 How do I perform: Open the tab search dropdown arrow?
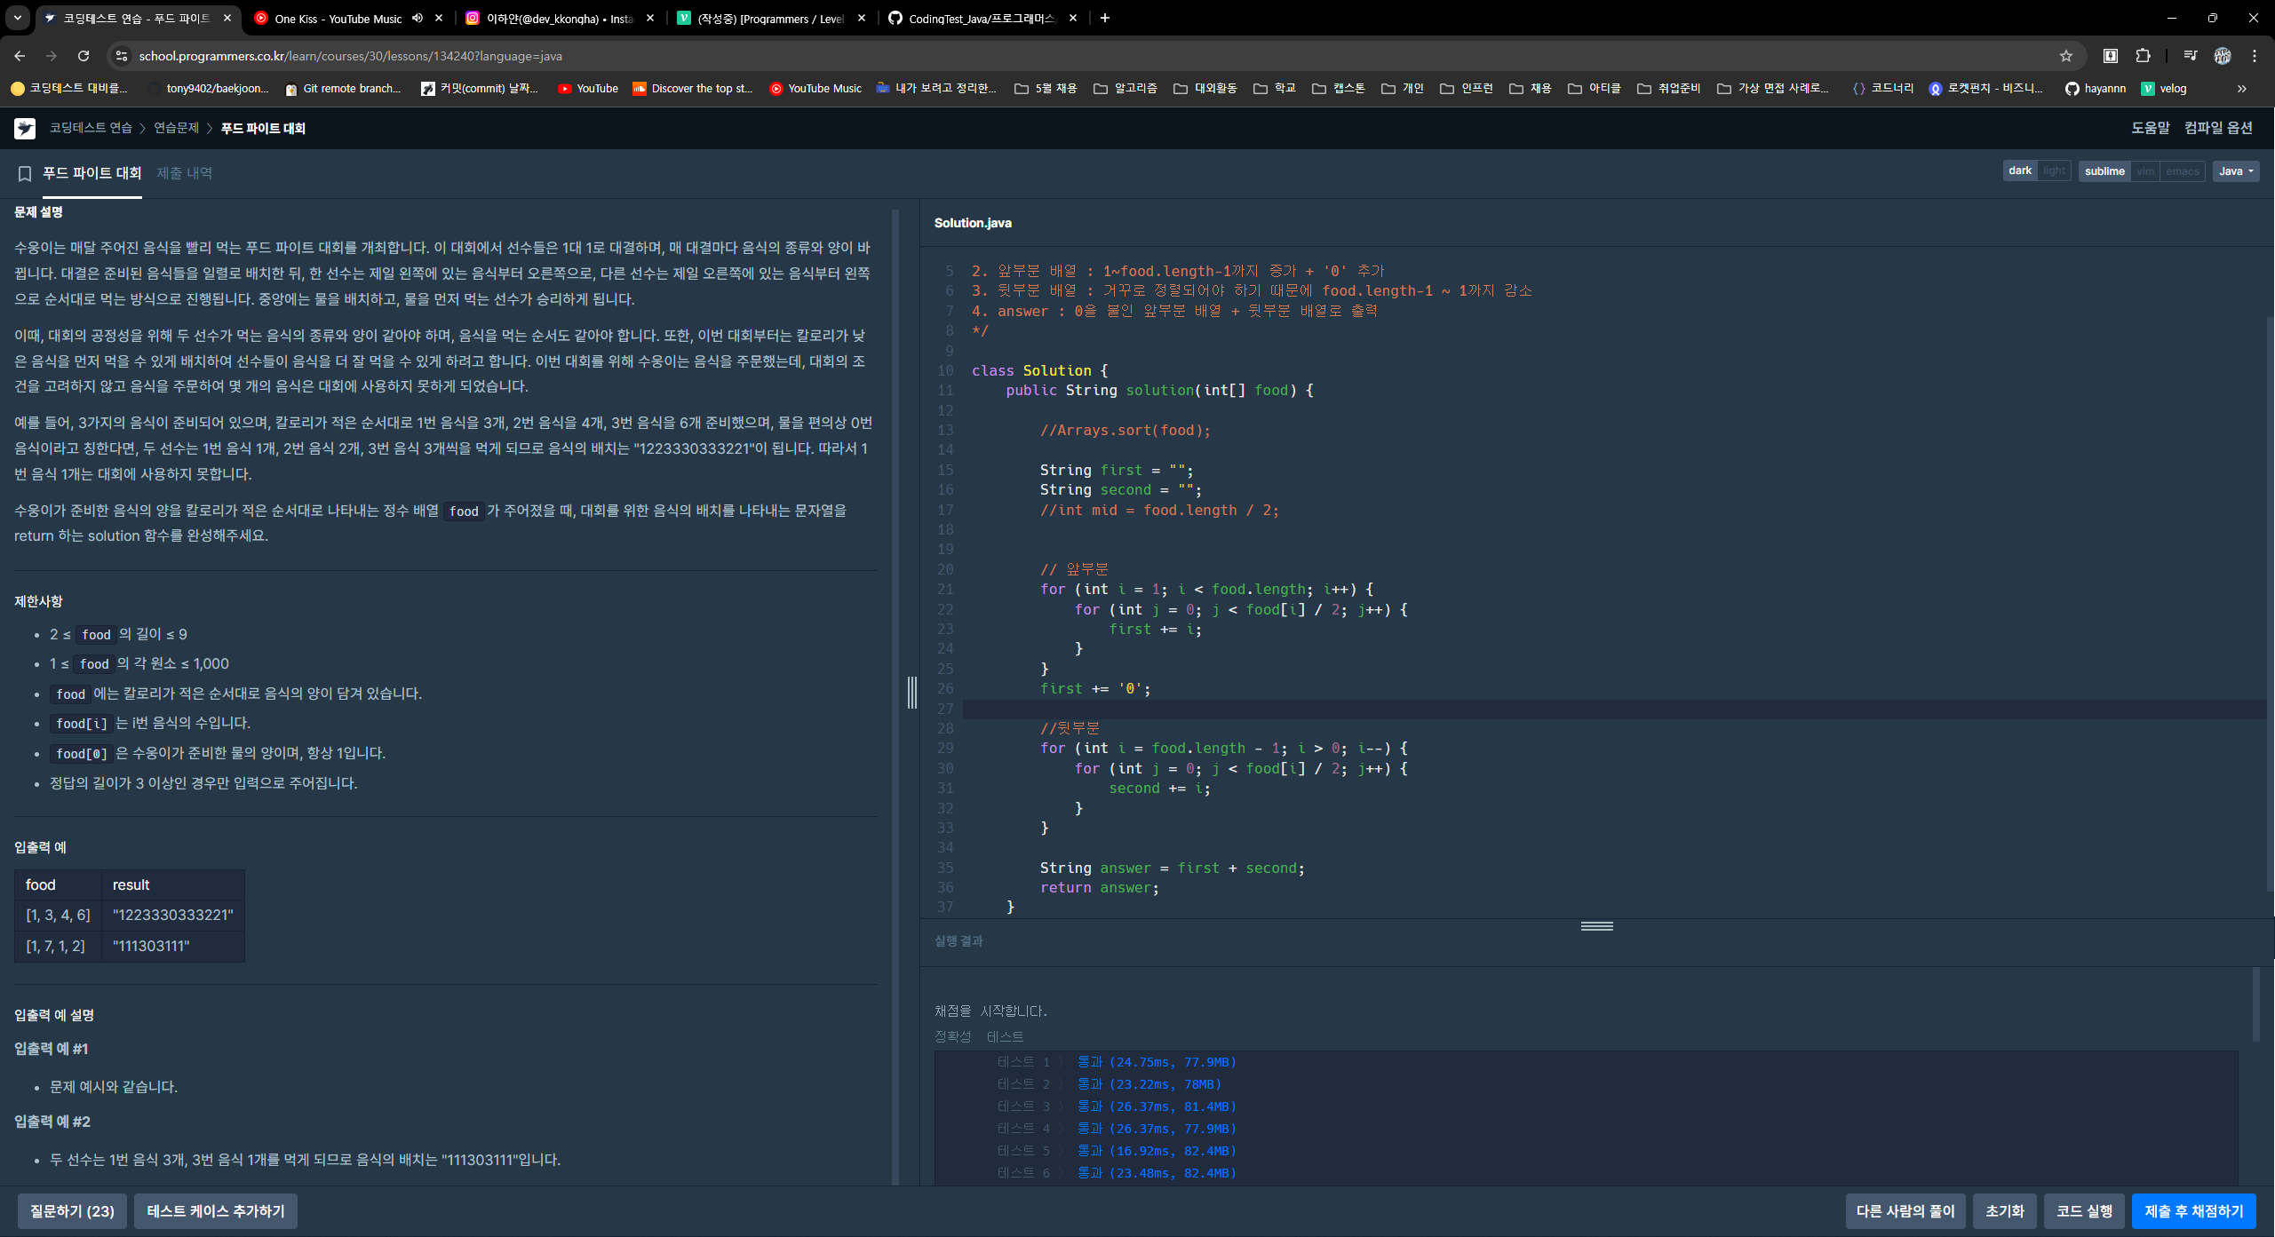[x=18, y=18]
